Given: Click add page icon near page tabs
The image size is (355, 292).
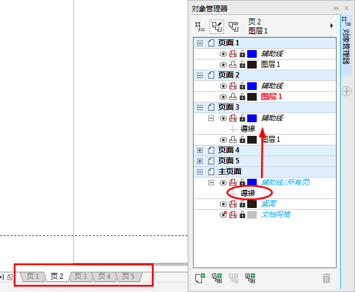Looking at the screenshot, I should click(10, 277).
